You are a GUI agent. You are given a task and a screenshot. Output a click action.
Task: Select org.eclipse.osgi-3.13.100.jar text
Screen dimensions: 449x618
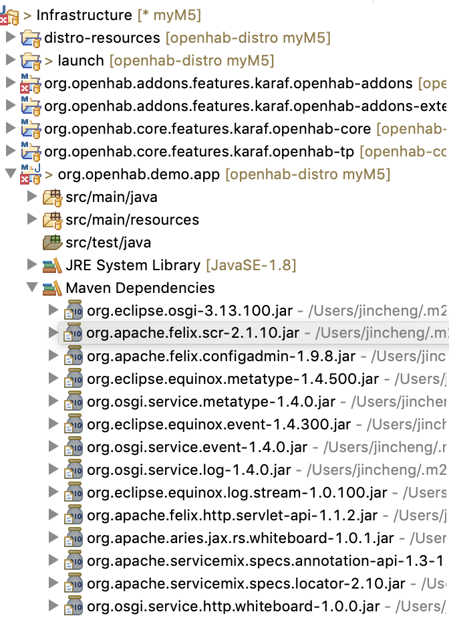click(x=190, y=311)
